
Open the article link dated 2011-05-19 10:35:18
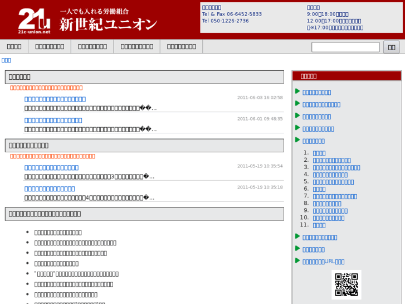point(50,189)
